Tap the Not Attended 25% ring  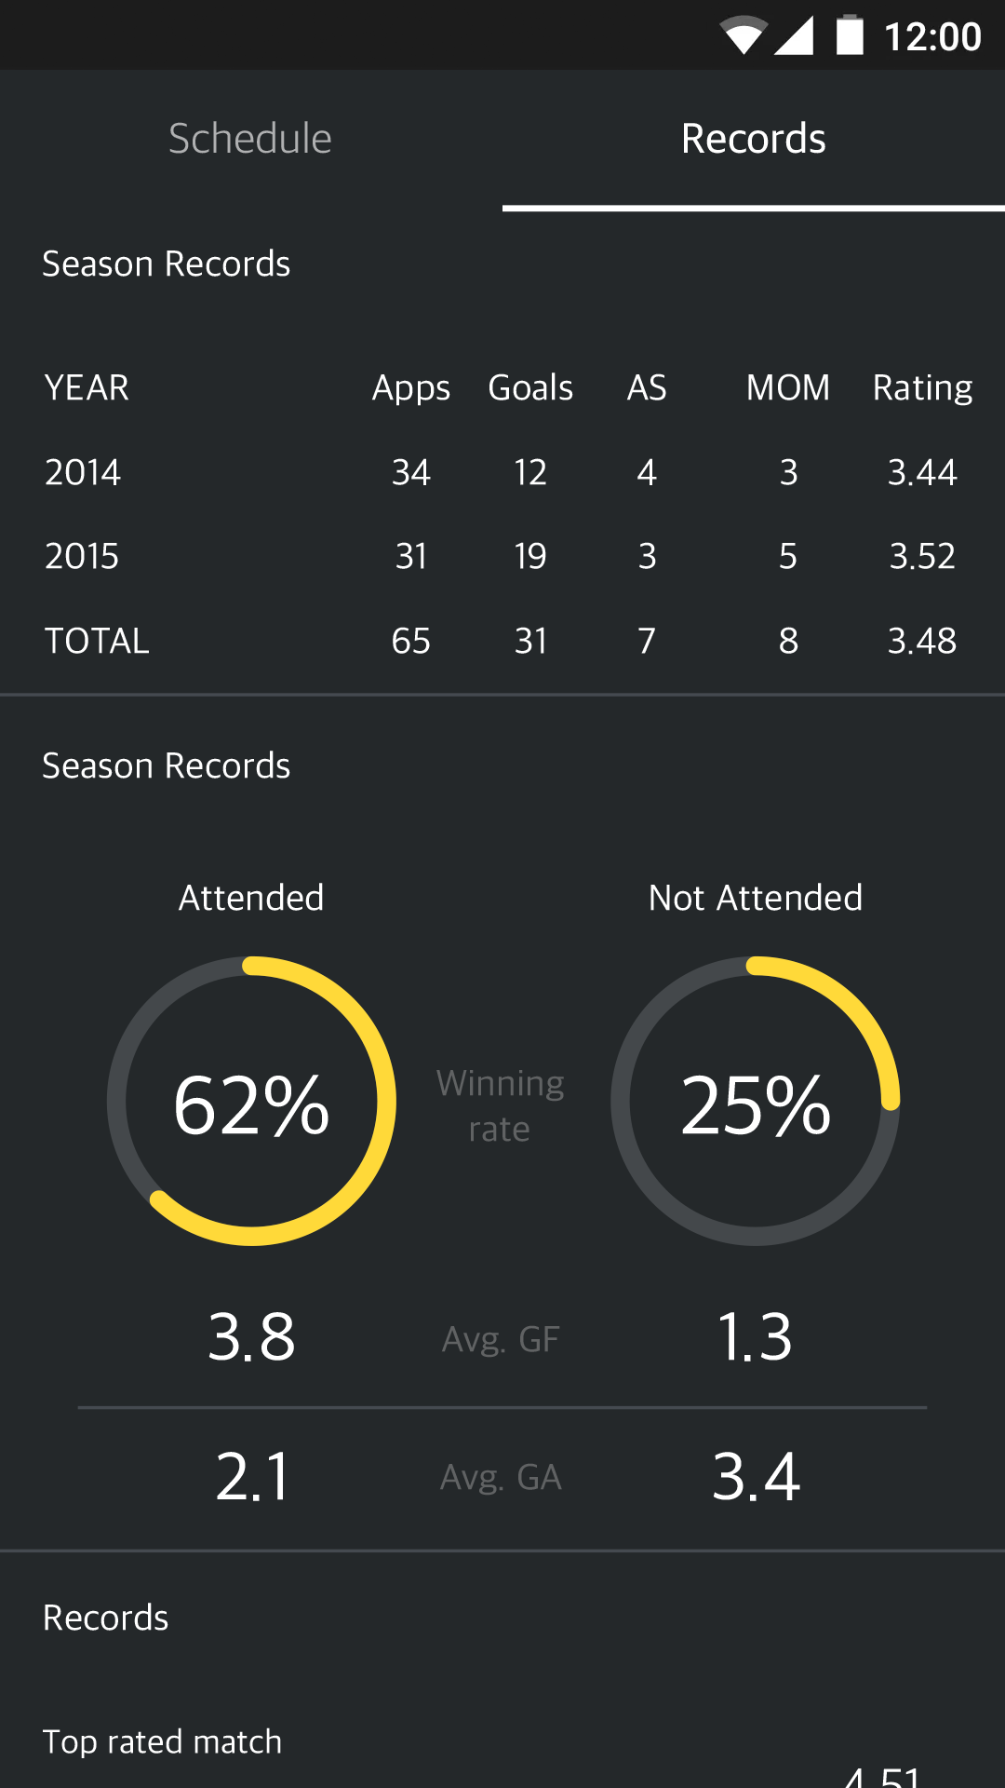point(755,1101)
